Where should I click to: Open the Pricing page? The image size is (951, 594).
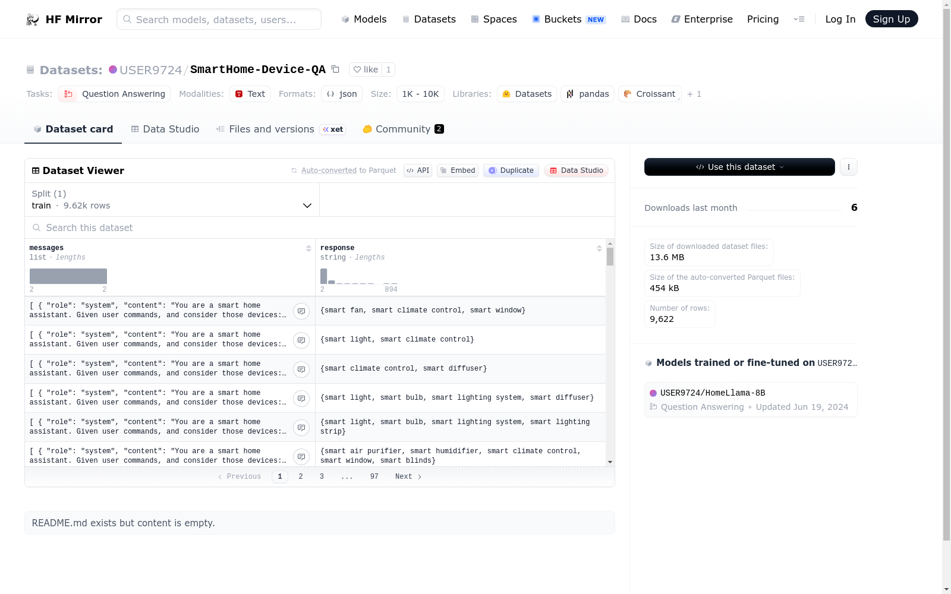763,19
